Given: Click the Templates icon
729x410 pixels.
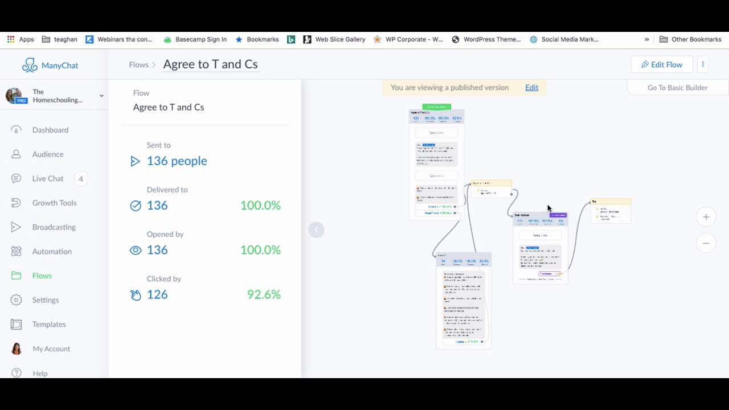Looking at the screenshot, I should click(x=16, y=325).
